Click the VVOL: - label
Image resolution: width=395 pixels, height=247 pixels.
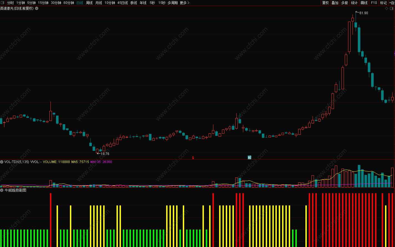[x=36, y=162]
